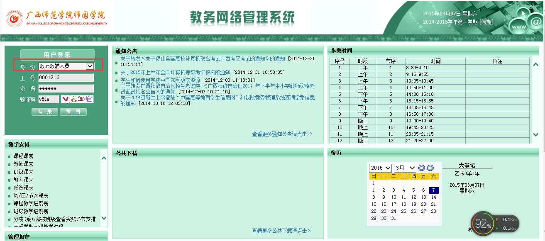Screen dimensions: 545x241
Task: Open the 全国计算机等级考试报名 notice
Action: (x=175, y=72)
